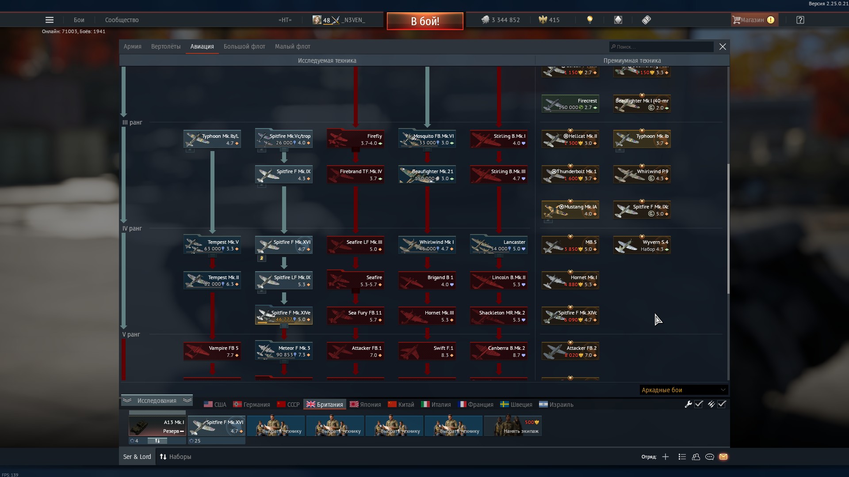Open the contacts list icon
The image size is (849, 477).
pos(682,457)
